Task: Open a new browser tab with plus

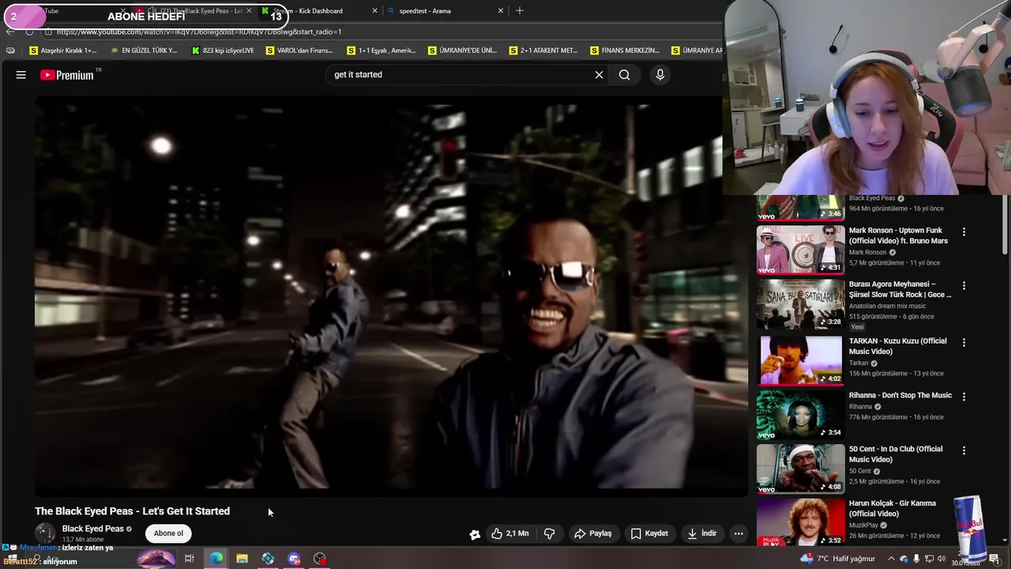Action: [519, 11]
